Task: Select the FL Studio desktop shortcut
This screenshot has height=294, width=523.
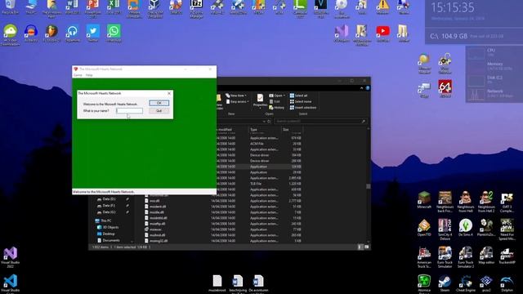Action: (51, 33)
